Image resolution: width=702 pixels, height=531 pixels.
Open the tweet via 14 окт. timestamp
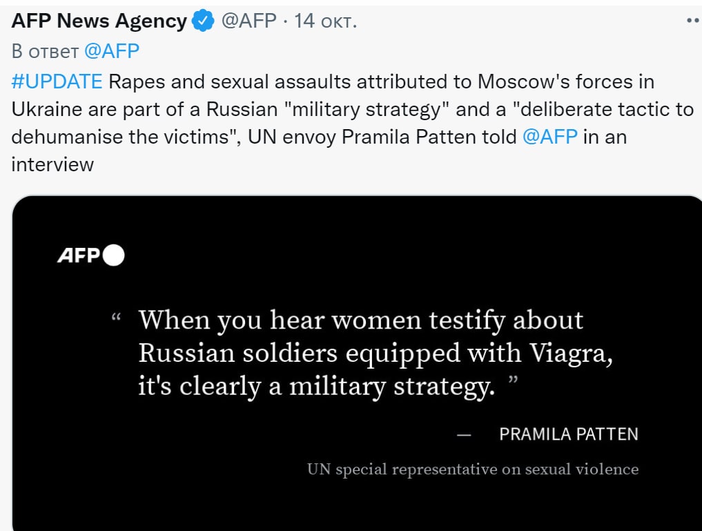click(326, 21)
